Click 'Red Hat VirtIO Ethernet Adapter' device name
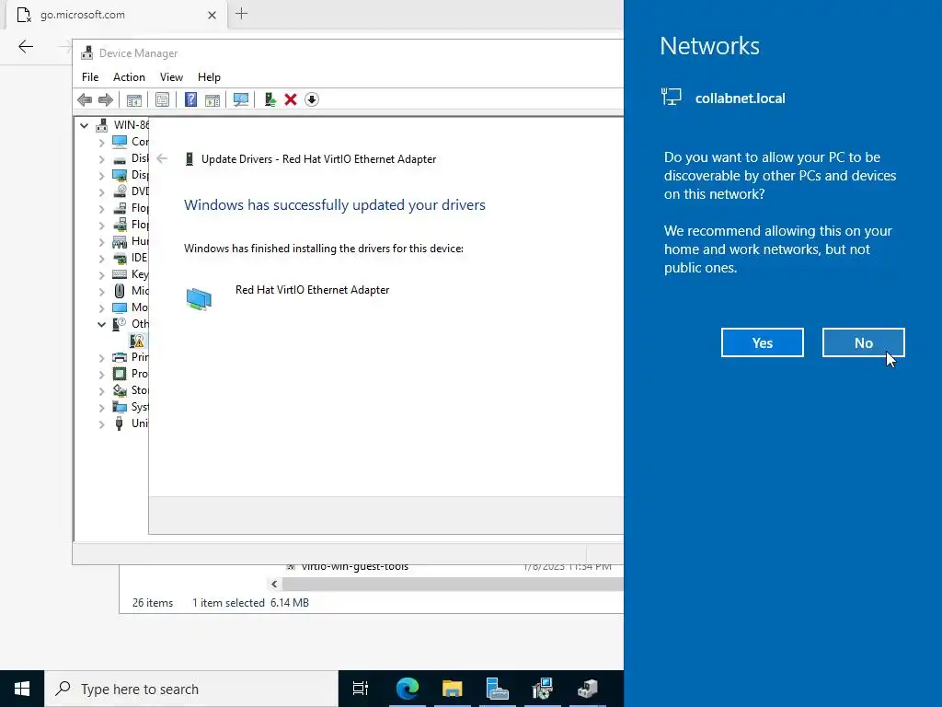This screenshot has height=707, width=942. pos(313,290)
